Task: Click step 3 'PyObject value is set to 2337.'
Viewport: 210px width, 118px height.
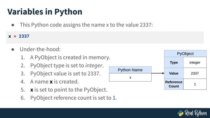Action: click(x=65, y=73)
